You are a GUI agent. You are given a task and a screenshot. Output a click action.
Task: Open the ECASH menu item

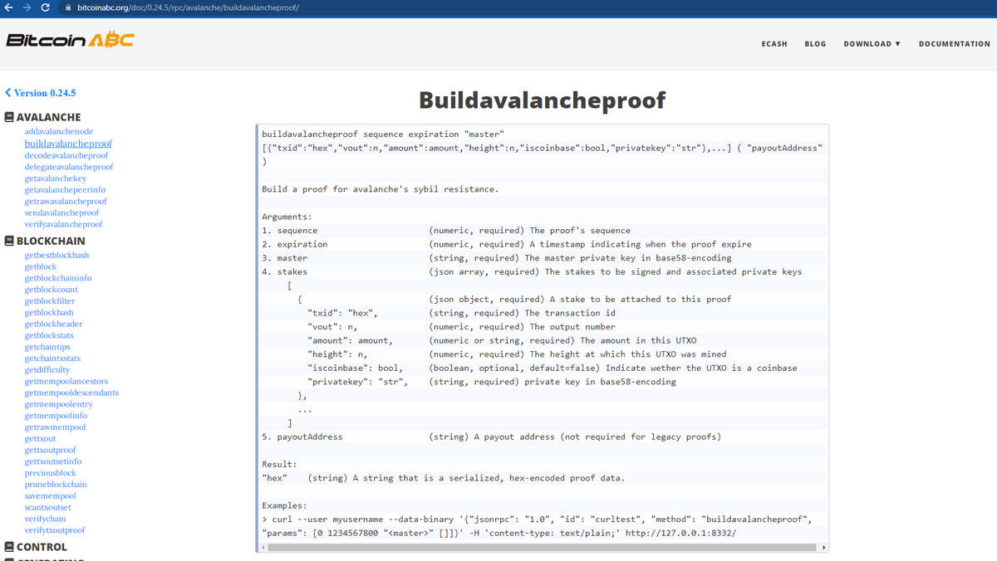point(774,44)
